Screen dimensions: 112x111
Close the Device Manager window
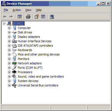(108, 4)
